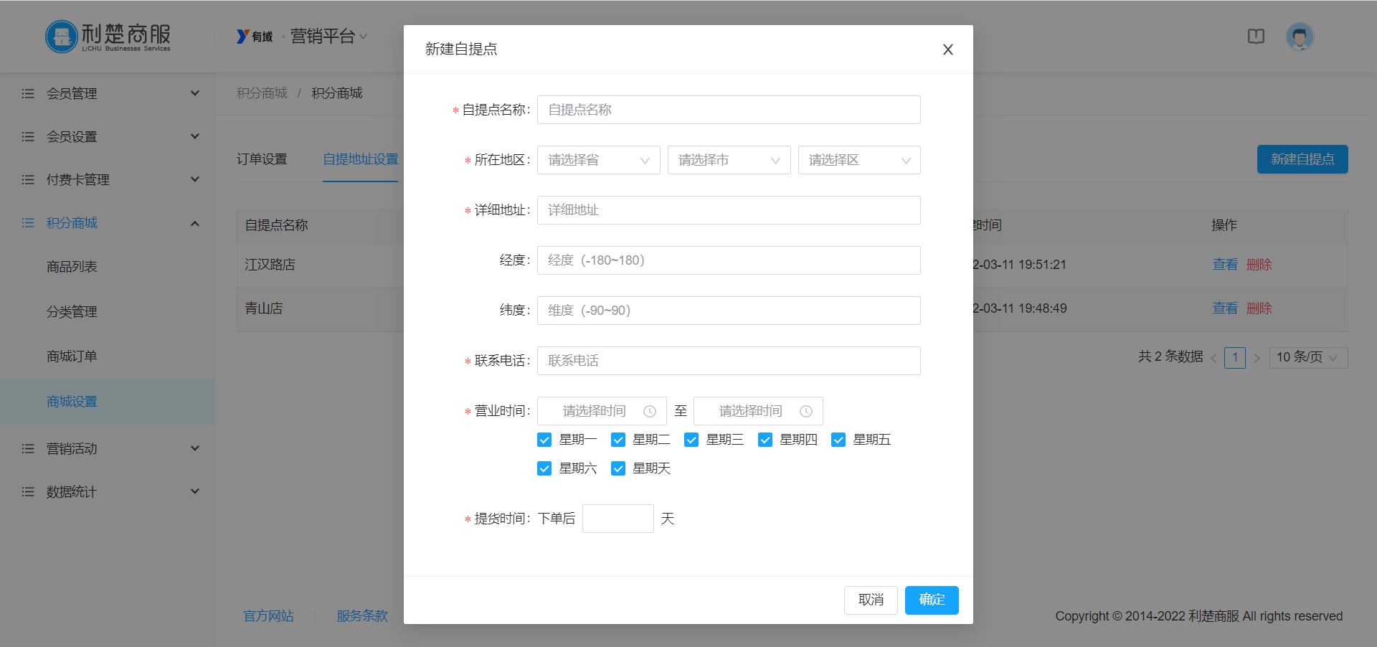This screenshot has width=1377, height=647.
Task: Focus the 经度 longitude input field
Action: [729, 260]
